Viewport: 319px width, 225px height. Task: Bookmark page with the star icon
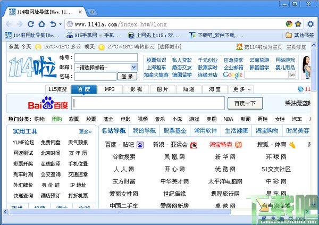point(298,24)
